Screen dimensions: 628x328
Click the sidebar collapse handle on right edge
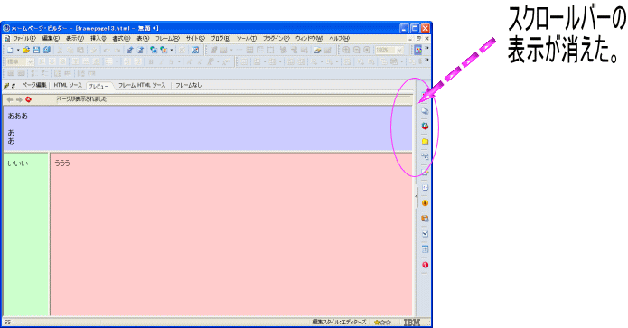click(416, 196)
